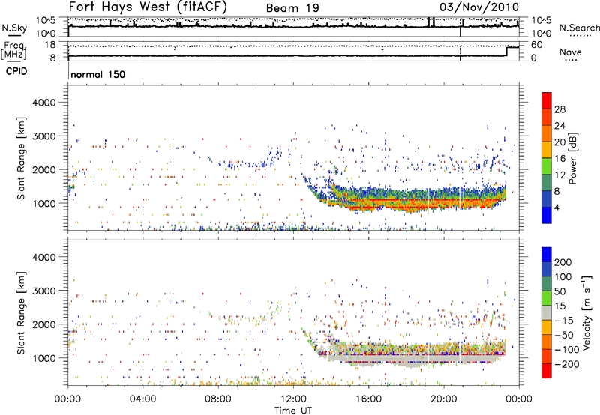Click the '20:00' time axis tick label
Viewport: 600px width, 415px height.
(443, 399)
